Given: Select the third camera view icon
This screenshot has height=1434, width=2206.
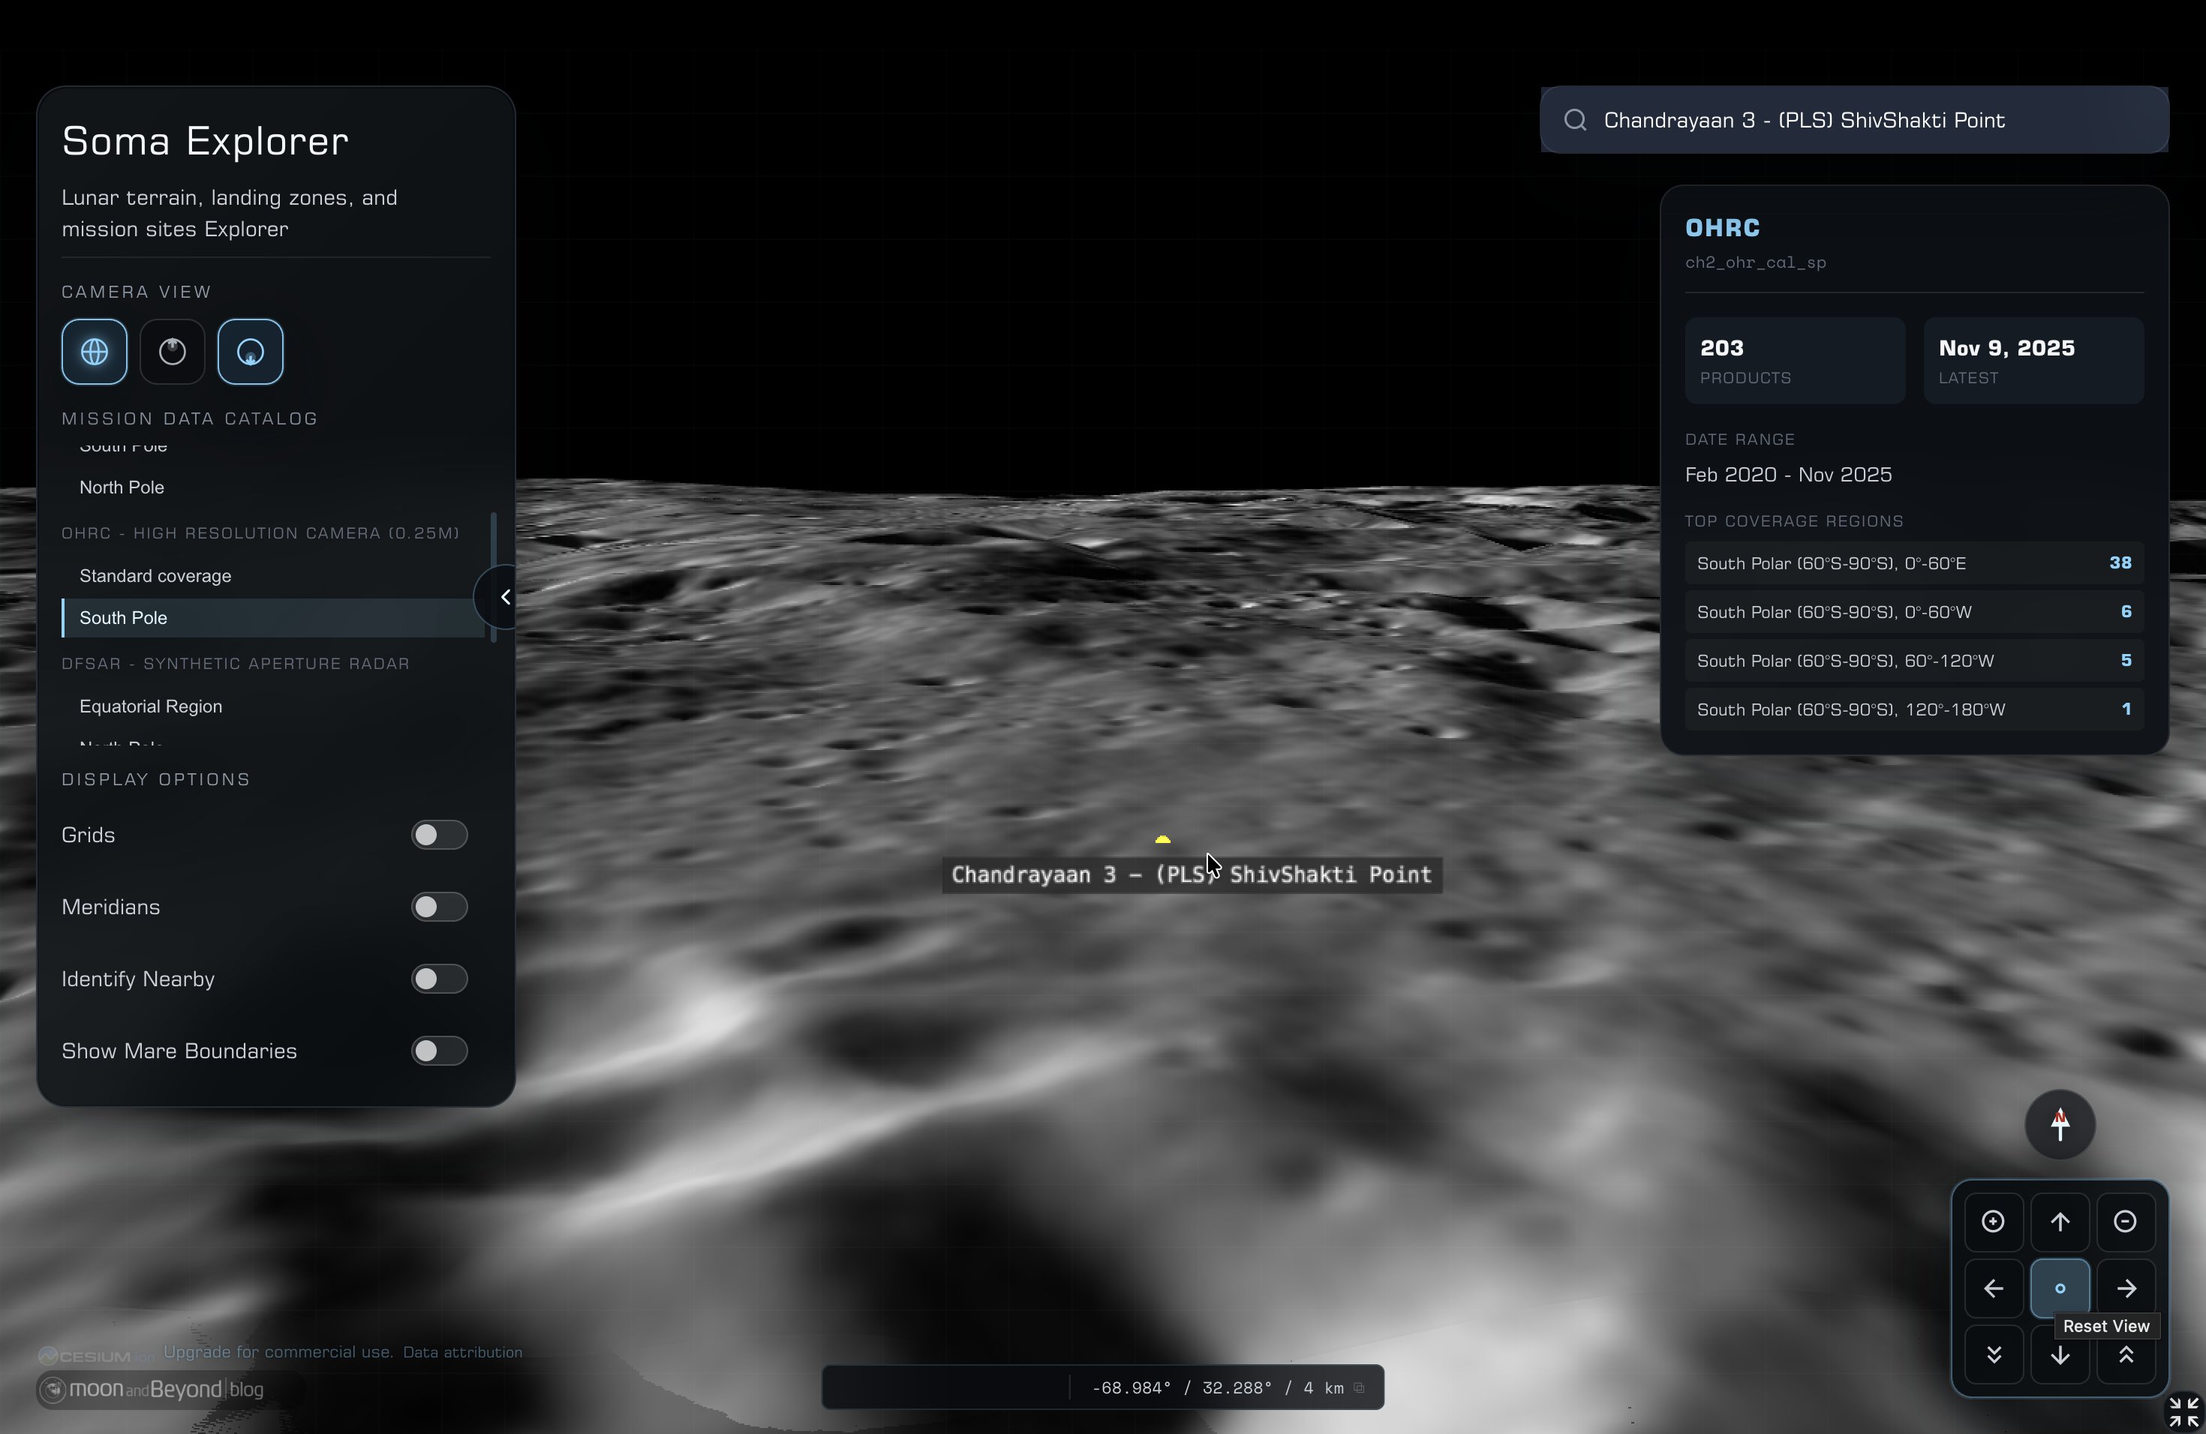Looking at the screenshot, I should pyautogui.click(x=251, y=352).
